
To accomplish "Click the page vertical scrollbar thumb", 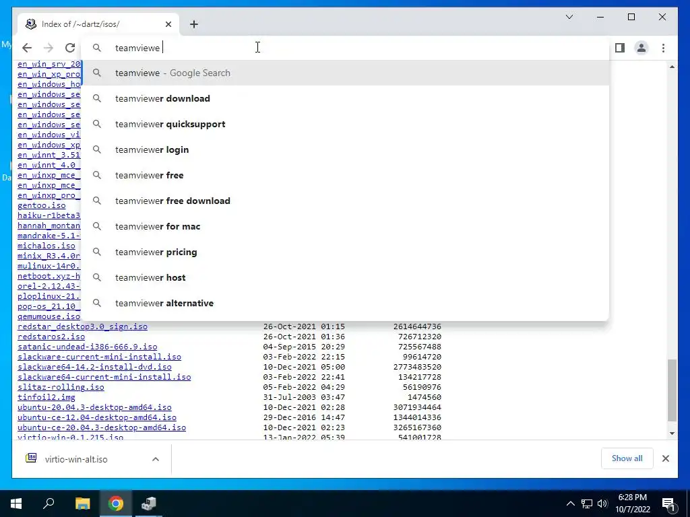I will pyautogui.click(x=672, y=390).
